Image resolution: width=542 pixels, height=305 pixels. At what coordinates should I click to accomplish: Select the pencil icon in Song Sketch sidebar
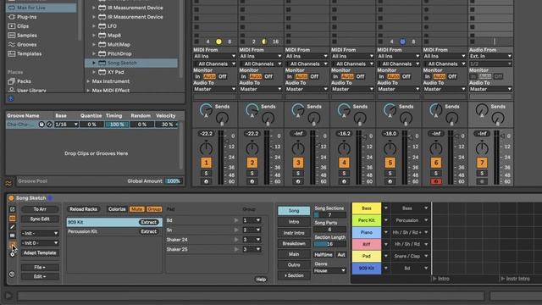coord(12,227)
